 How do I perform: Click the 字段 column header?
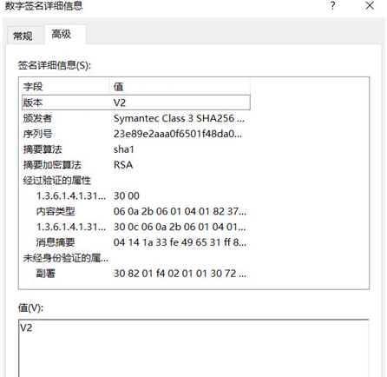pyautogui.click(x=65, y=86)
